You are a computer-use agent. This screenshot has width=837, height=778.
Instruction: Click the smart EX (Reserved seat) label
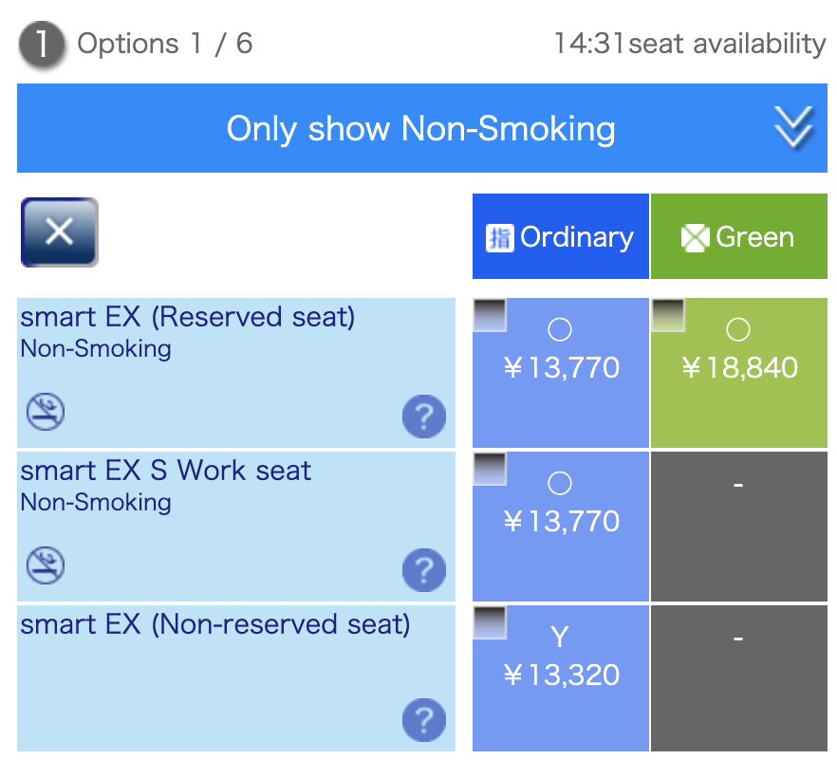click(x=187, y=317)
